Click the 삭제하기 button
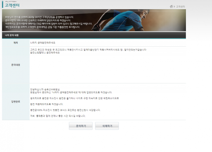 tap(107, 126)
